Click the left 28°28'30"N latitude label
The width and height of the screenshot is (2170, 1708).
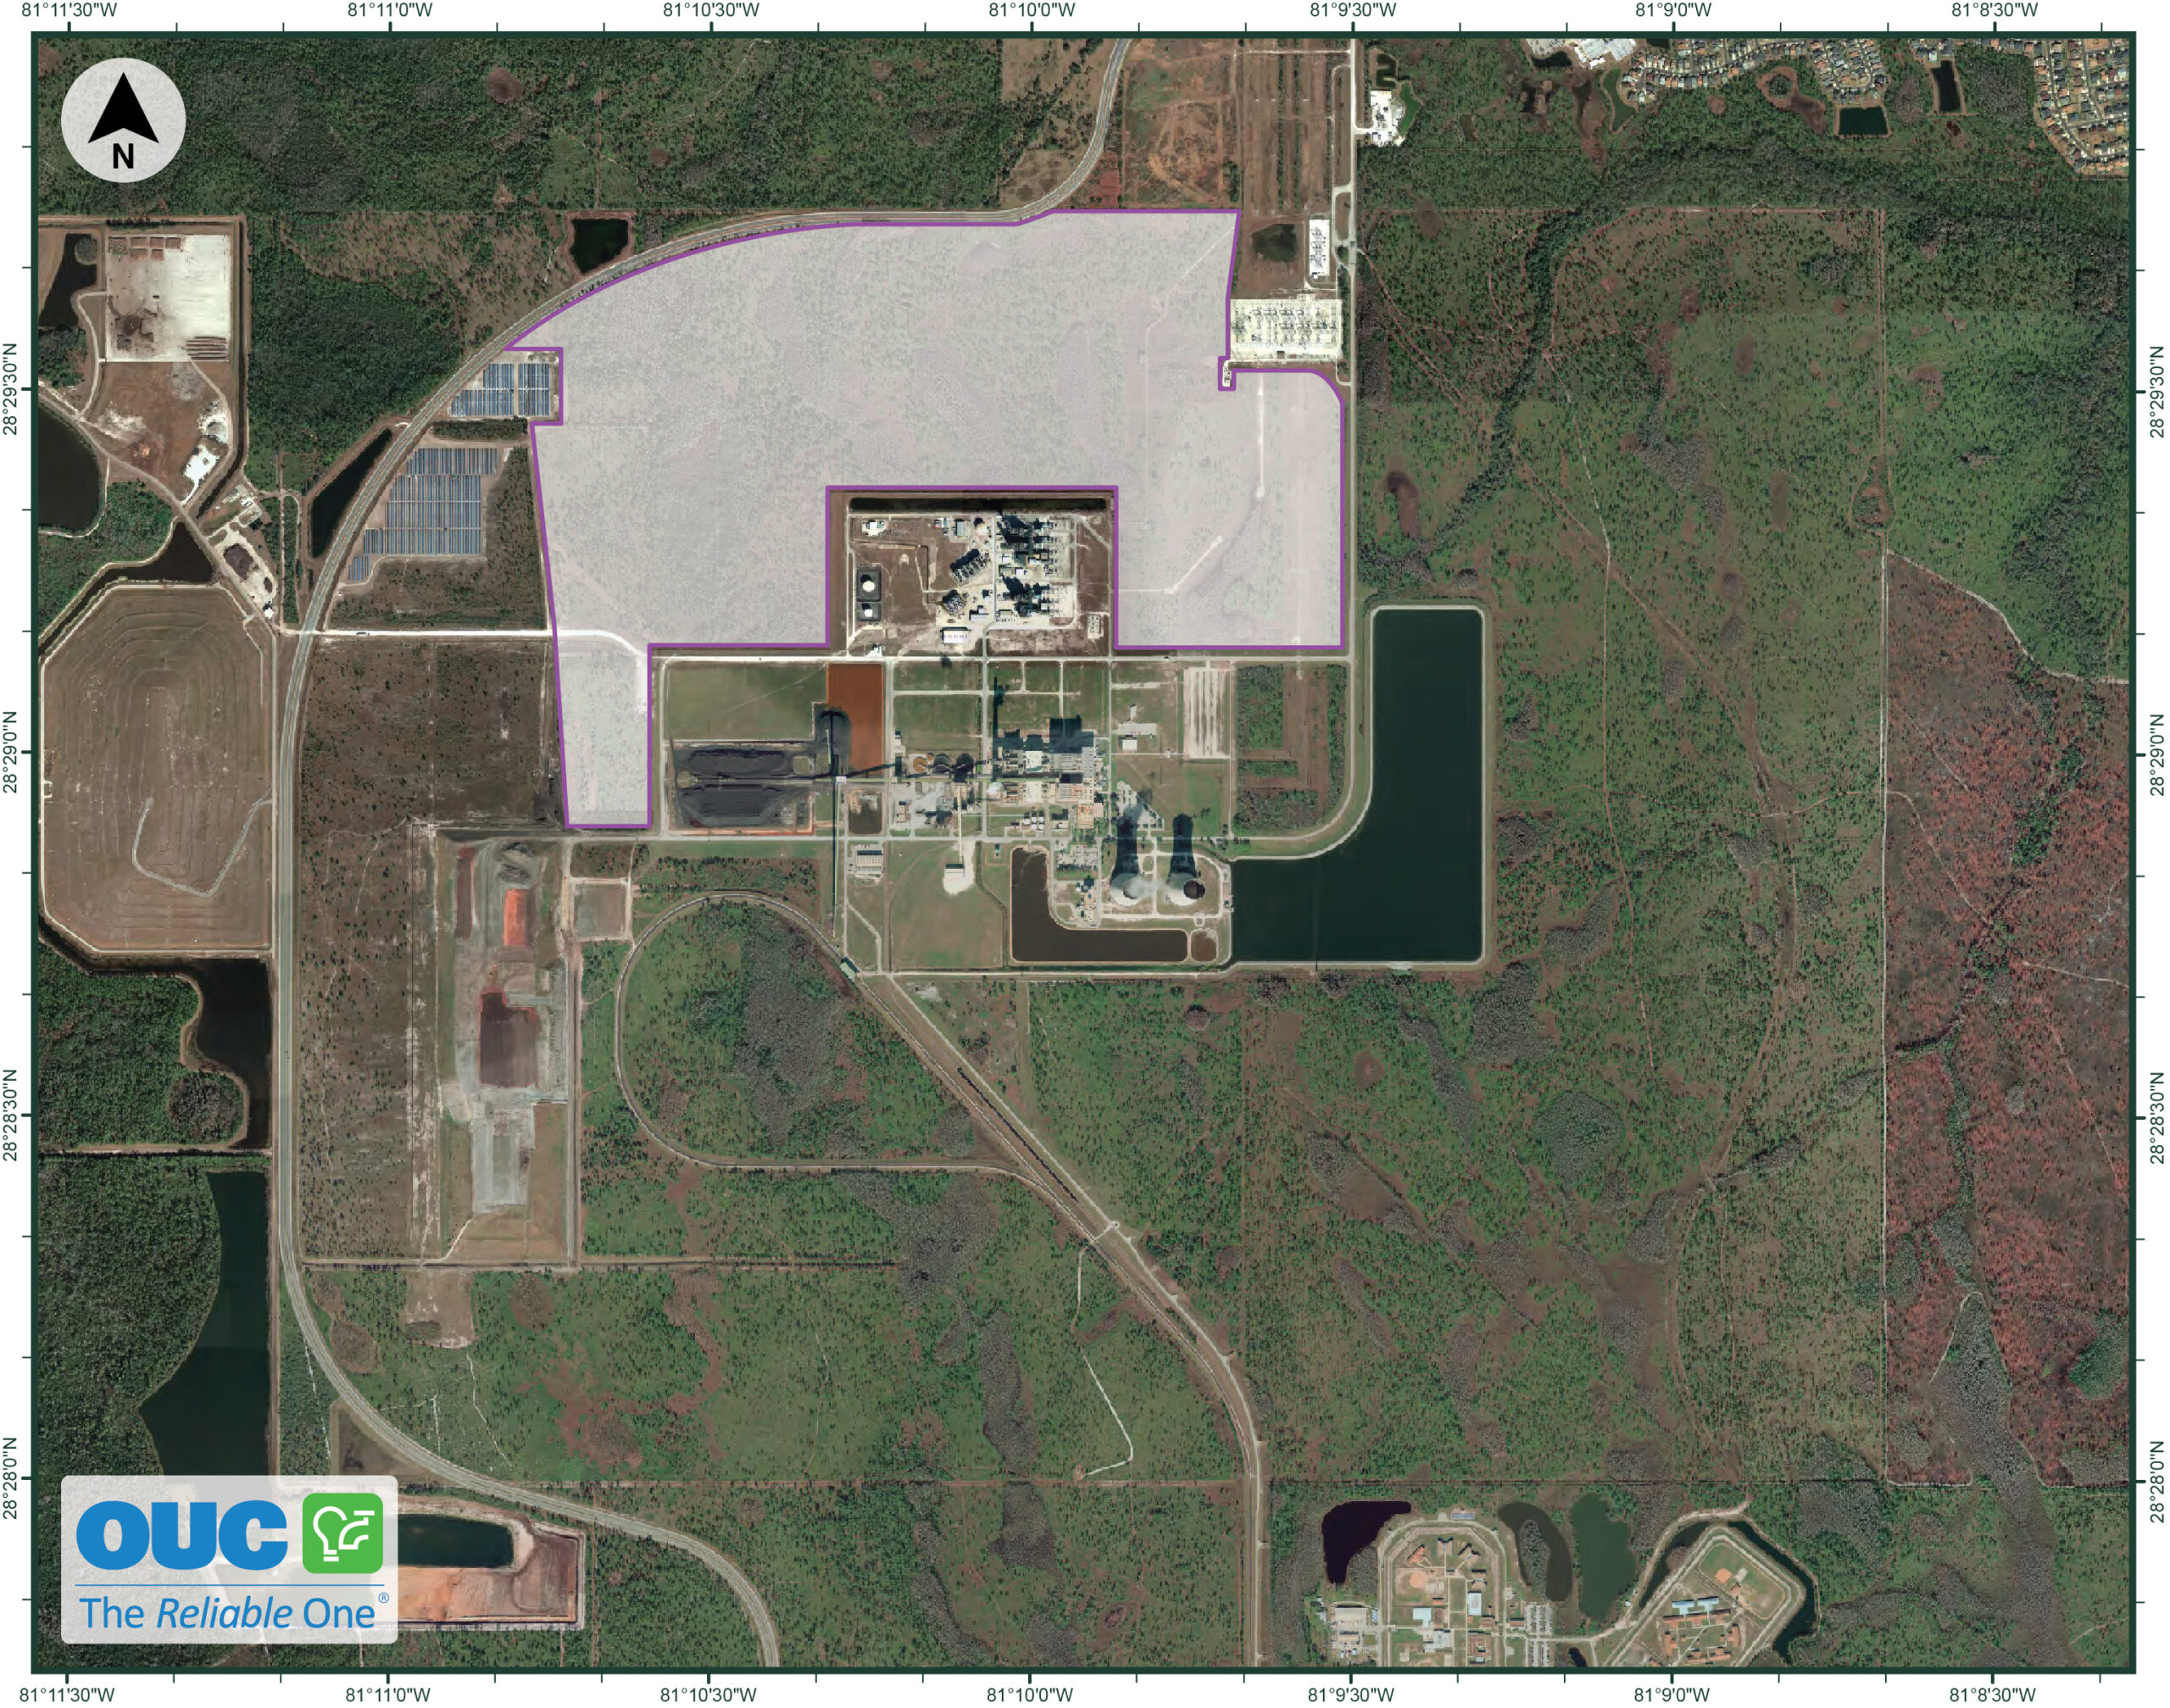[11, 1115]
